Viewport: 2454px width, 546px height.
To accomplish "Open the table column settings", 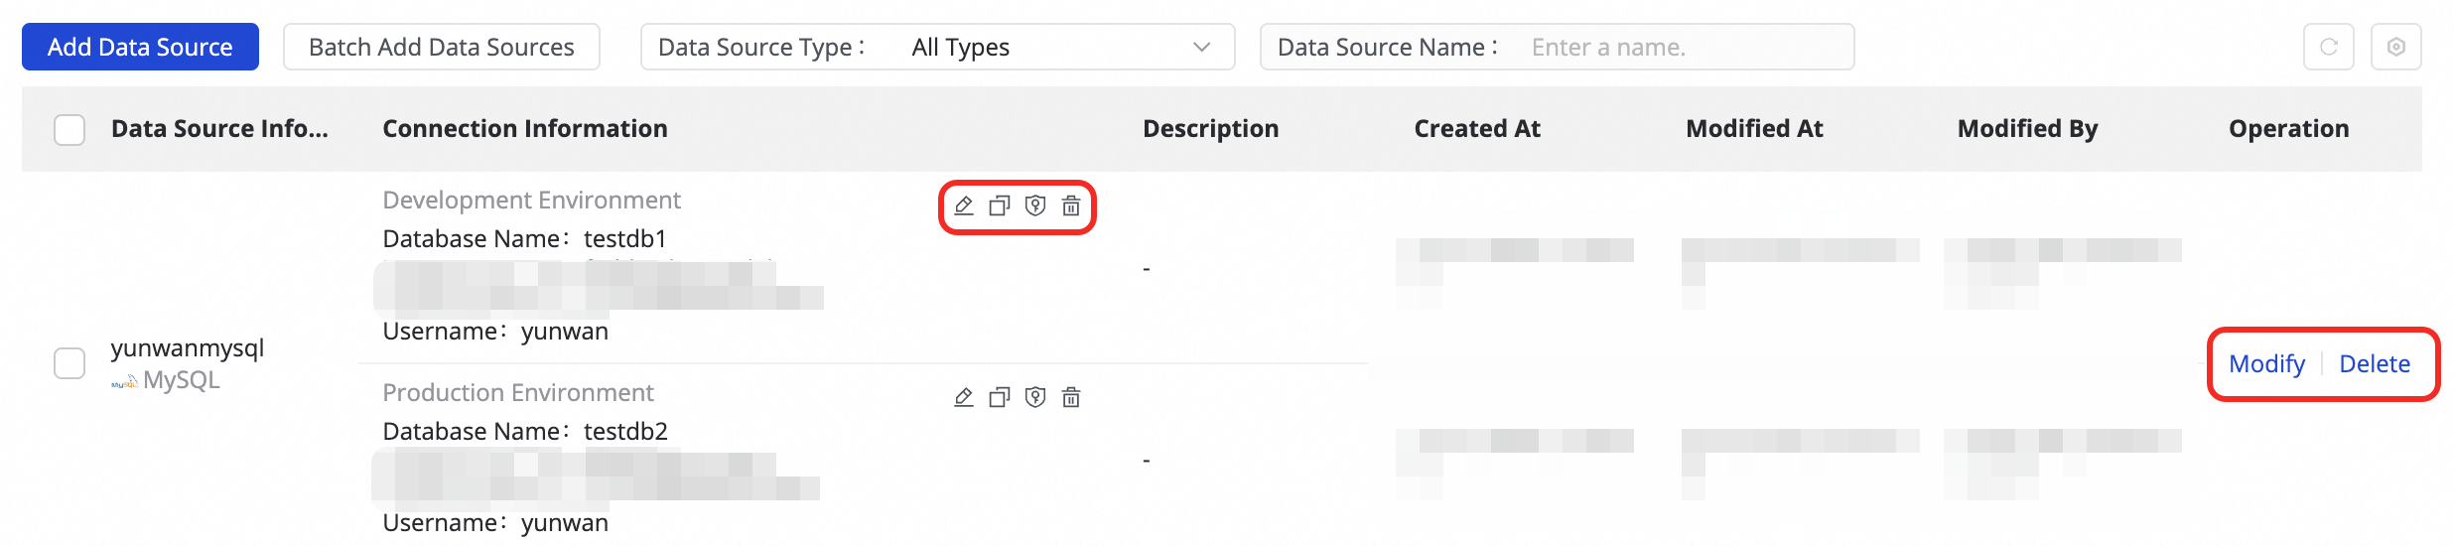I will (2395, 47).
